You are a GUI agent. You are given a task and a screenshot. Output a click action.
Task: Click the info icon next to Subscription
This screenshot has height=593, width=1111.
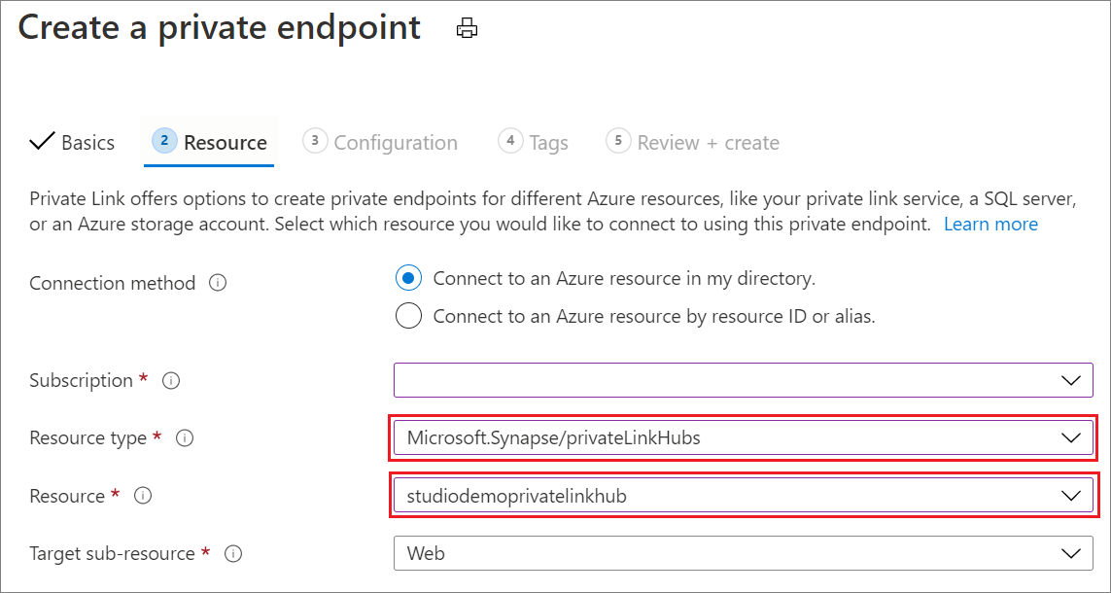tap(171, 380)
